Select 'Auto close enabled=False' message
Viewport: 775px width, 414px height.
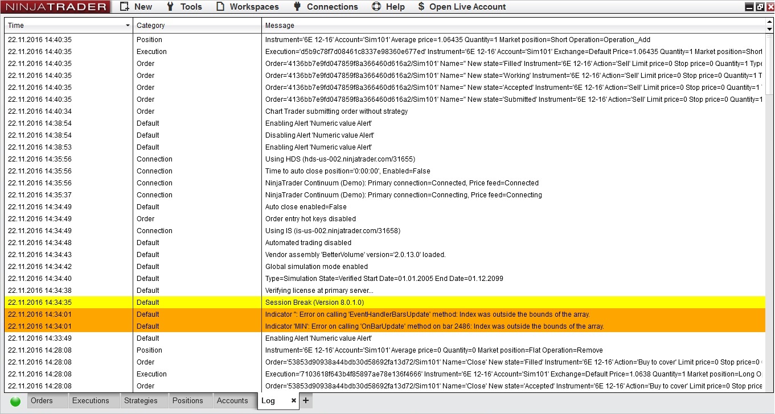(306, 207)
